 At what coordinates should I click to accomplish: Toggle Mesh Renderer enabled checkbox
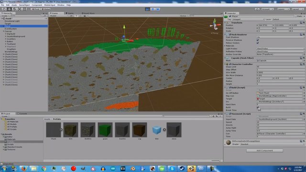coord(230,34)
